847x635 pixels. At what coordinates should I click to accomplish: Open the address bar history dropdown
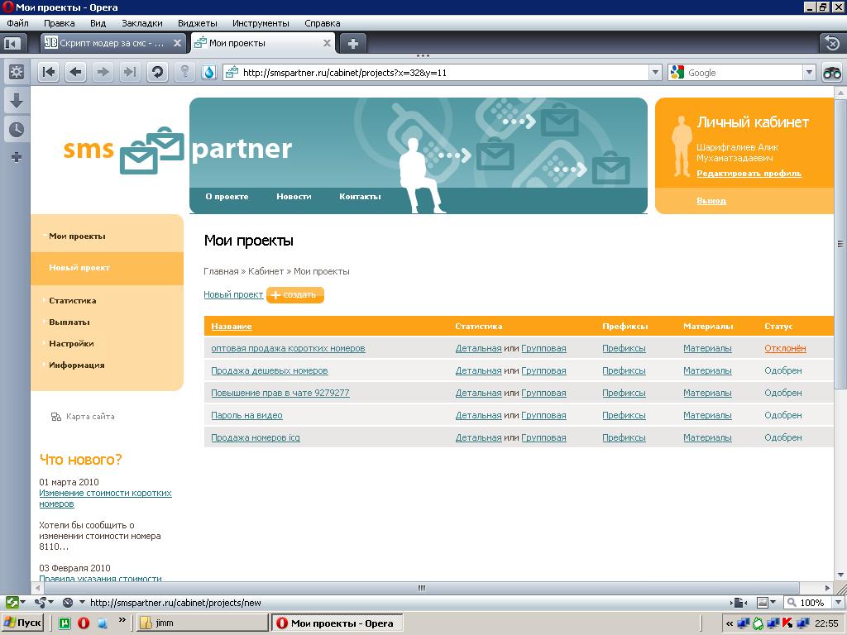[x=655, y=73]
